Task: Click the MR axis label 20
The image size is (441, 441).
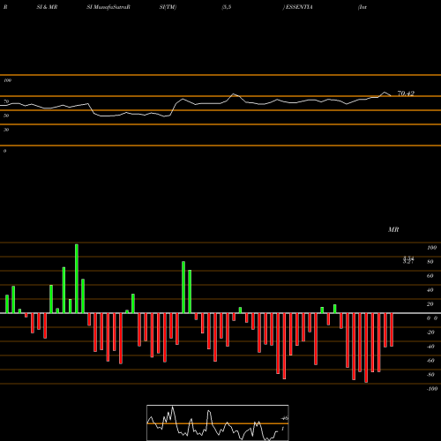Action: pos(430,304)
